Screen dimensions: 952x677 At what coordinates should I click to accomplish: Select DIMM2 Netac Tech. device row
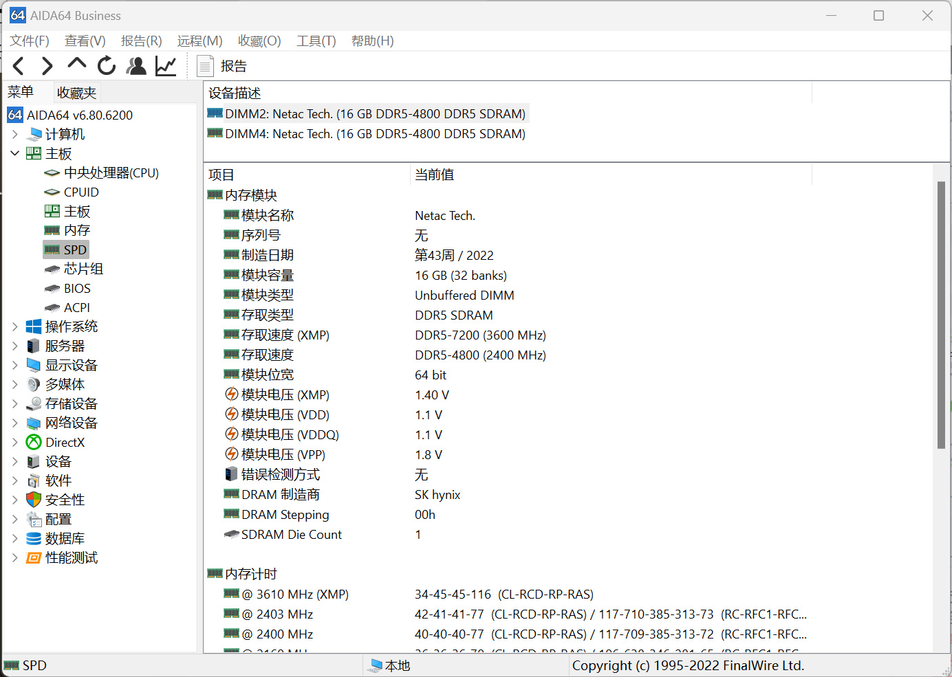(x=367, y=114)
